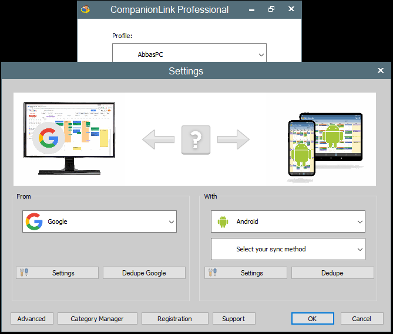The width and height of the screenshot is (393, 334).
Task: Click the CompanionLink app icon in title bar
Action: point(85,9)
